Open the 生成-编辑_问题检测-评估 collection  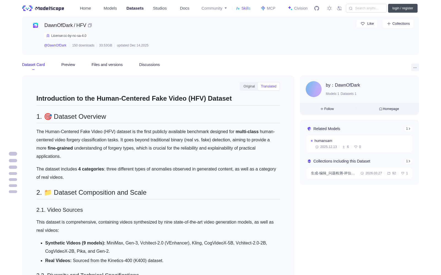coord(359,173)
